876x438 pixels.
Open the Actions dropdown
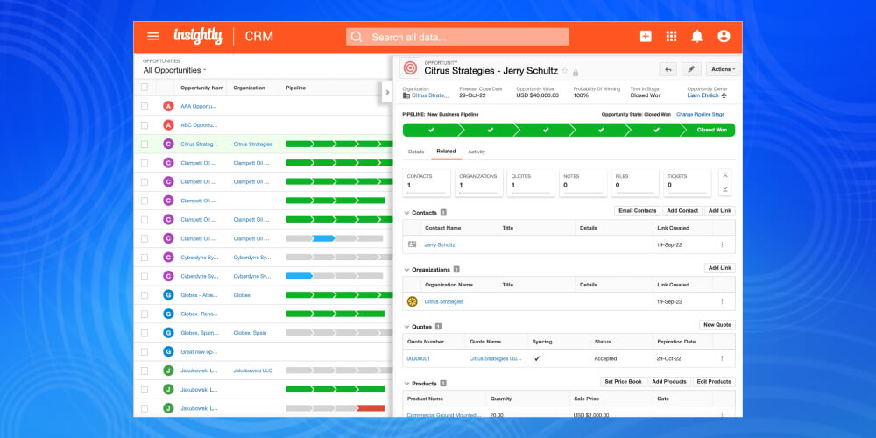(724, 69)
